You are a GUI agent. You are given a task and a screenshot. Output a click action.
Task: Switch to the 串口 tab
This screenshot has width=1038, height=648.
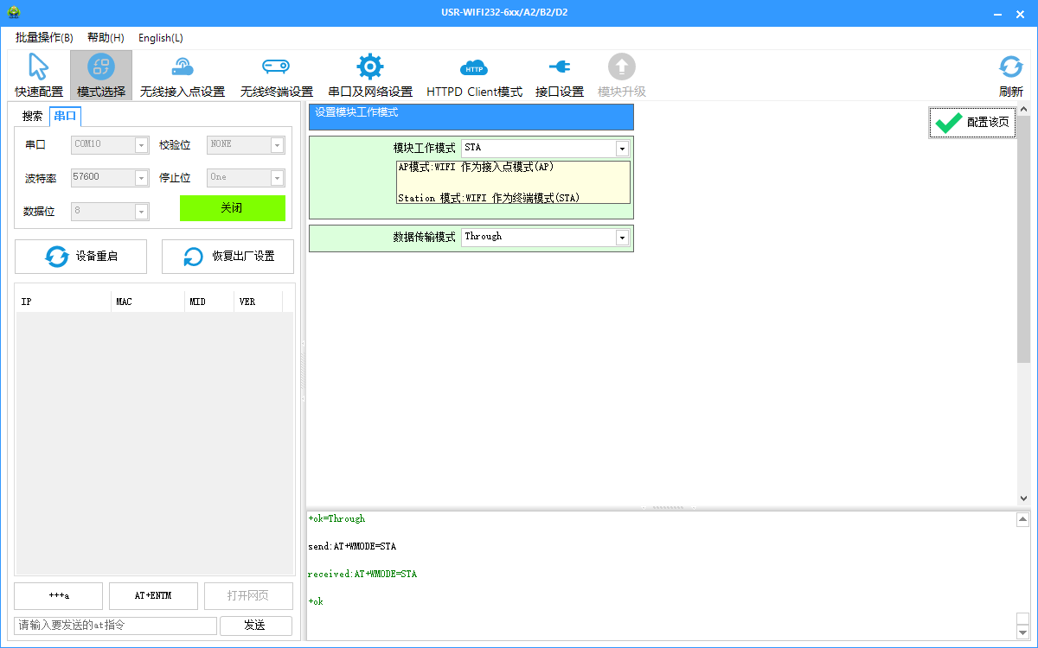click(x=65, y=117)
